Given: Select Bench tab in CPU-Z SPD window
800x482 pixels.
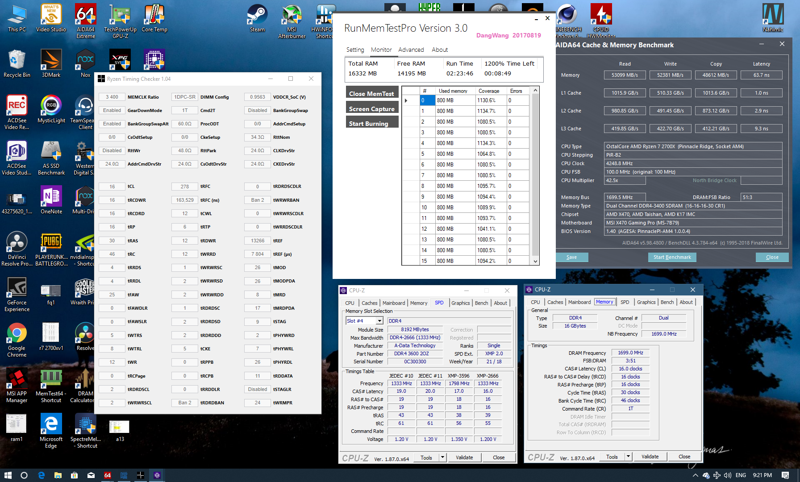Looking at the screenshot, I should [x=481, y=303].
